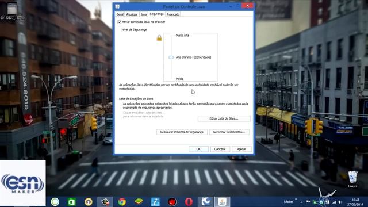
Task: Click the round white circle taskbar icon
Action: point(55,202)
